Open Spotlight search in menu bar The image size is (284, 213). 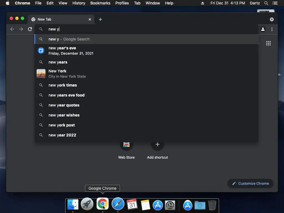pos(266,3)
